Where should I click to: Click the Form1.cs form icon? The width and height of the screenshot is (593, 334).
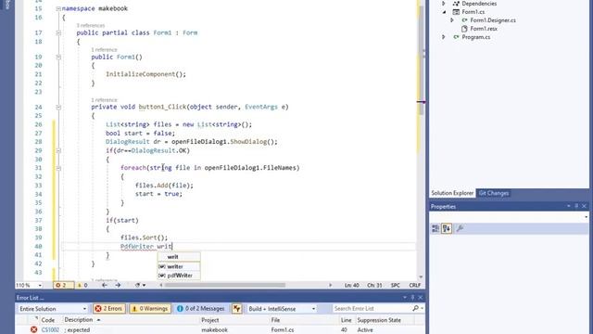click(x=456, y=12)
